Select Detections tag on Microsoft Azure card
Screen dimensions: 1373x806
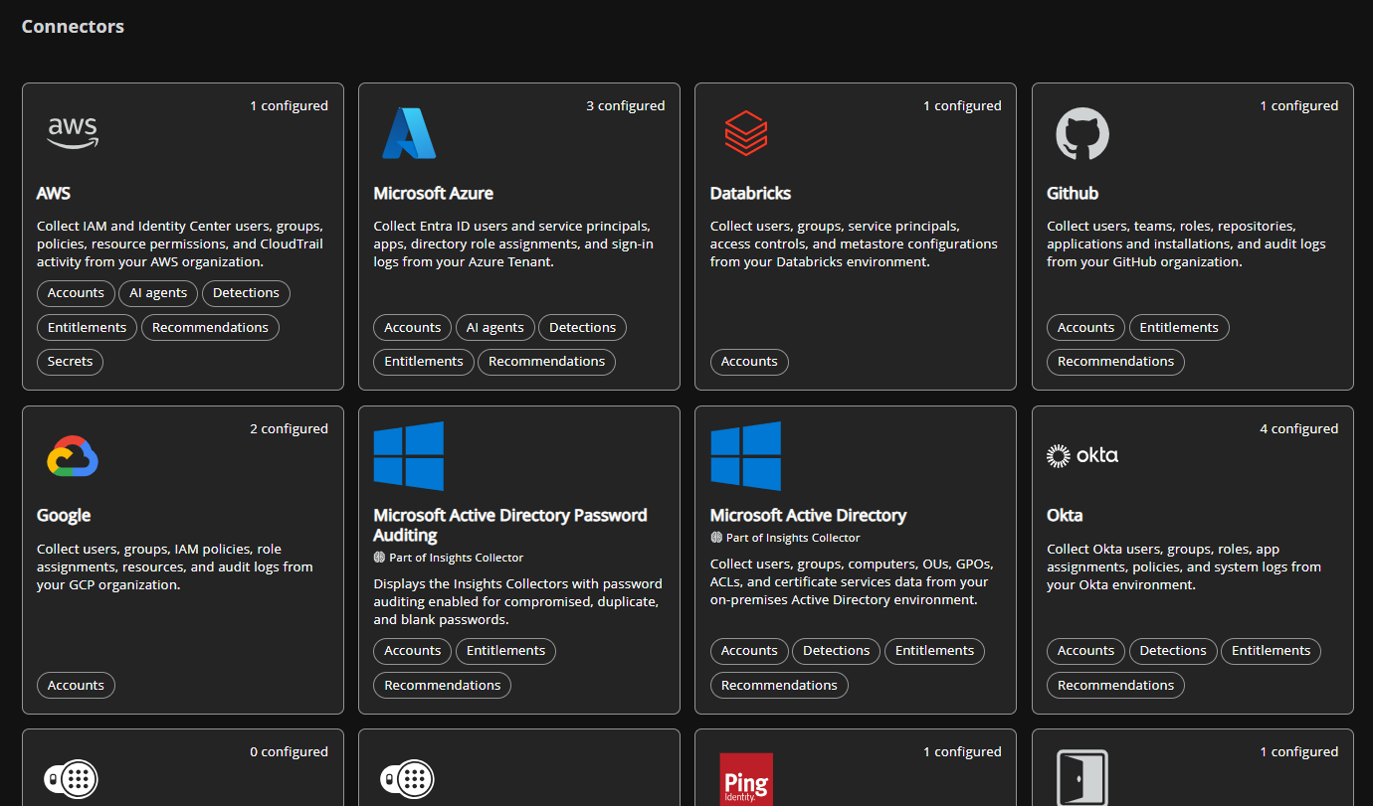582,327
